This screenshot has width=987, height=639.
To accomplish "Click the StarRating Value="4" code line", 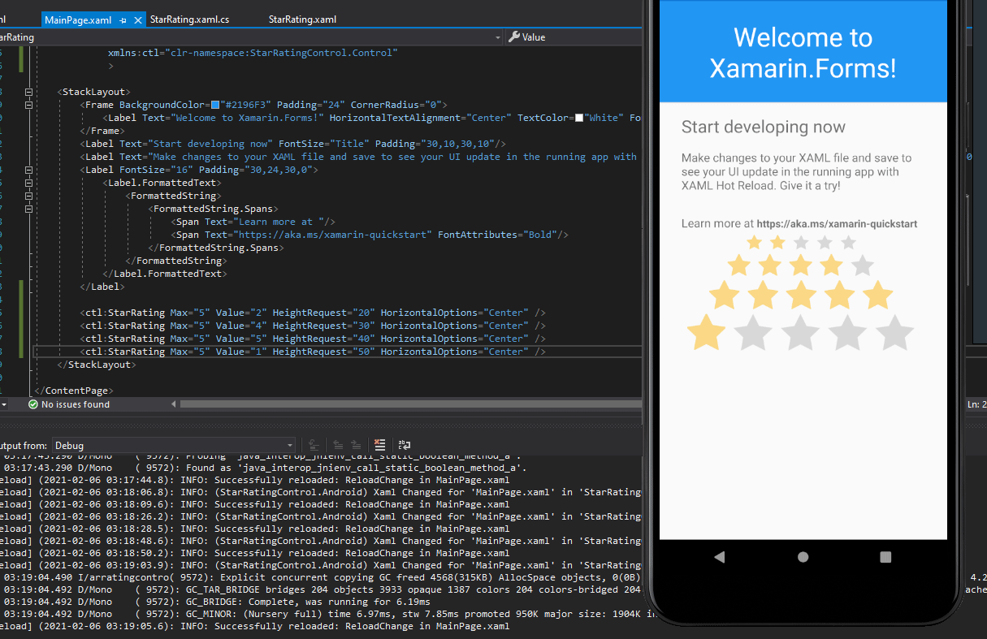I will [x=313, y=326].
